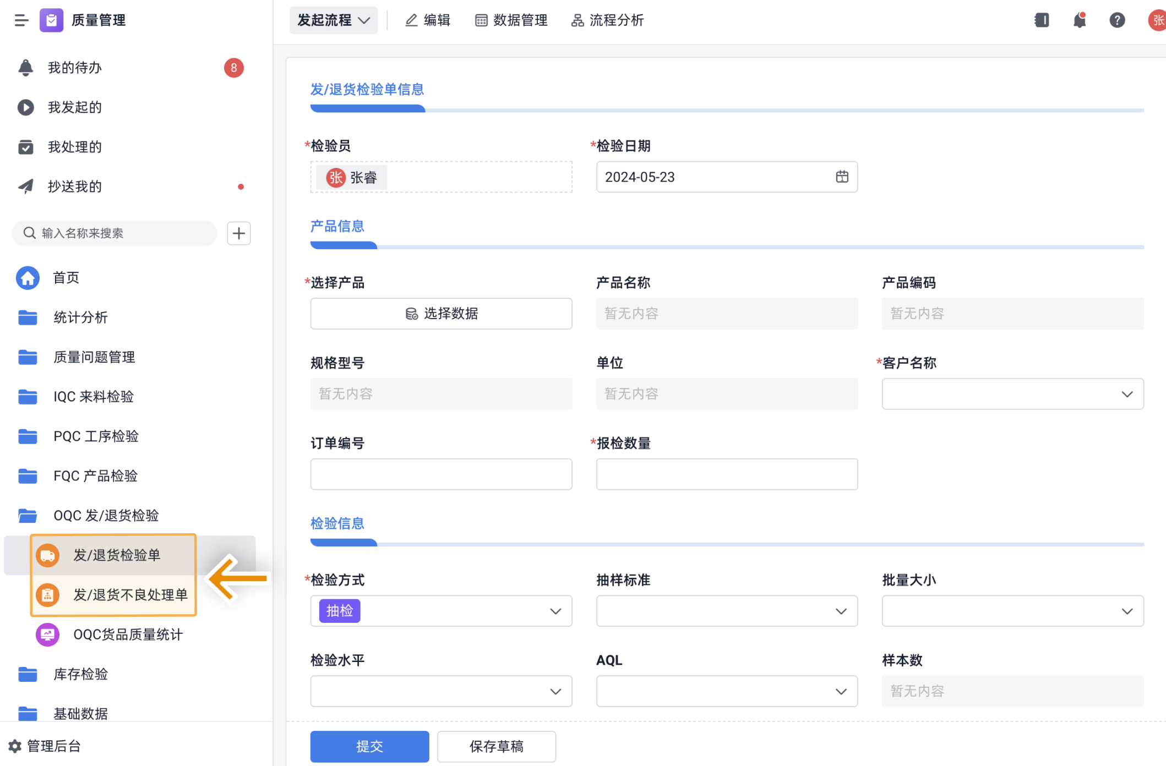The image size is (1166, 766).
Task: Expand the AQL dropdown
Action: [726, 691]
